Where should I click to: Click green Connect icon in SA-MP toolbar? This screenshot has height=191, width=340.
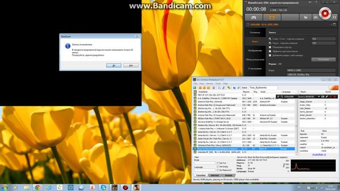[x=195, y=88]
